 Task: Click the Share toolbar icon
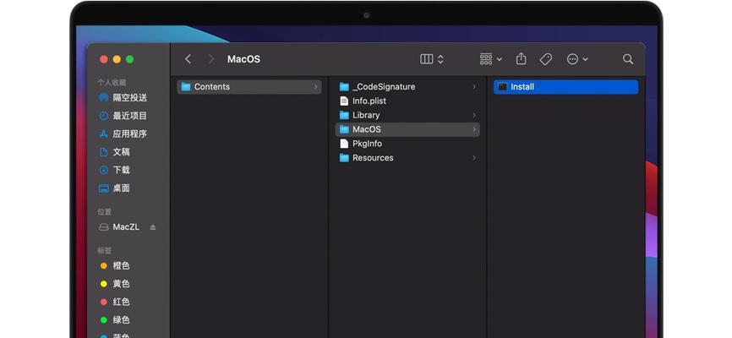(521, 59)
